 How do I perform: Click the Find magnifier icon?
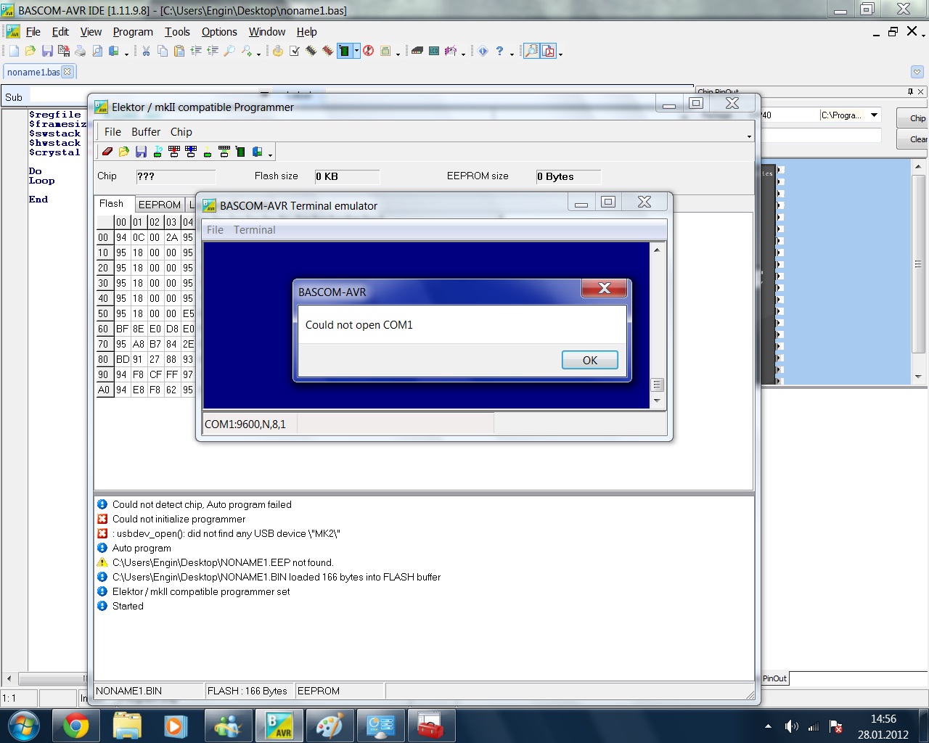pyautogui.click(x=229, y=51)
